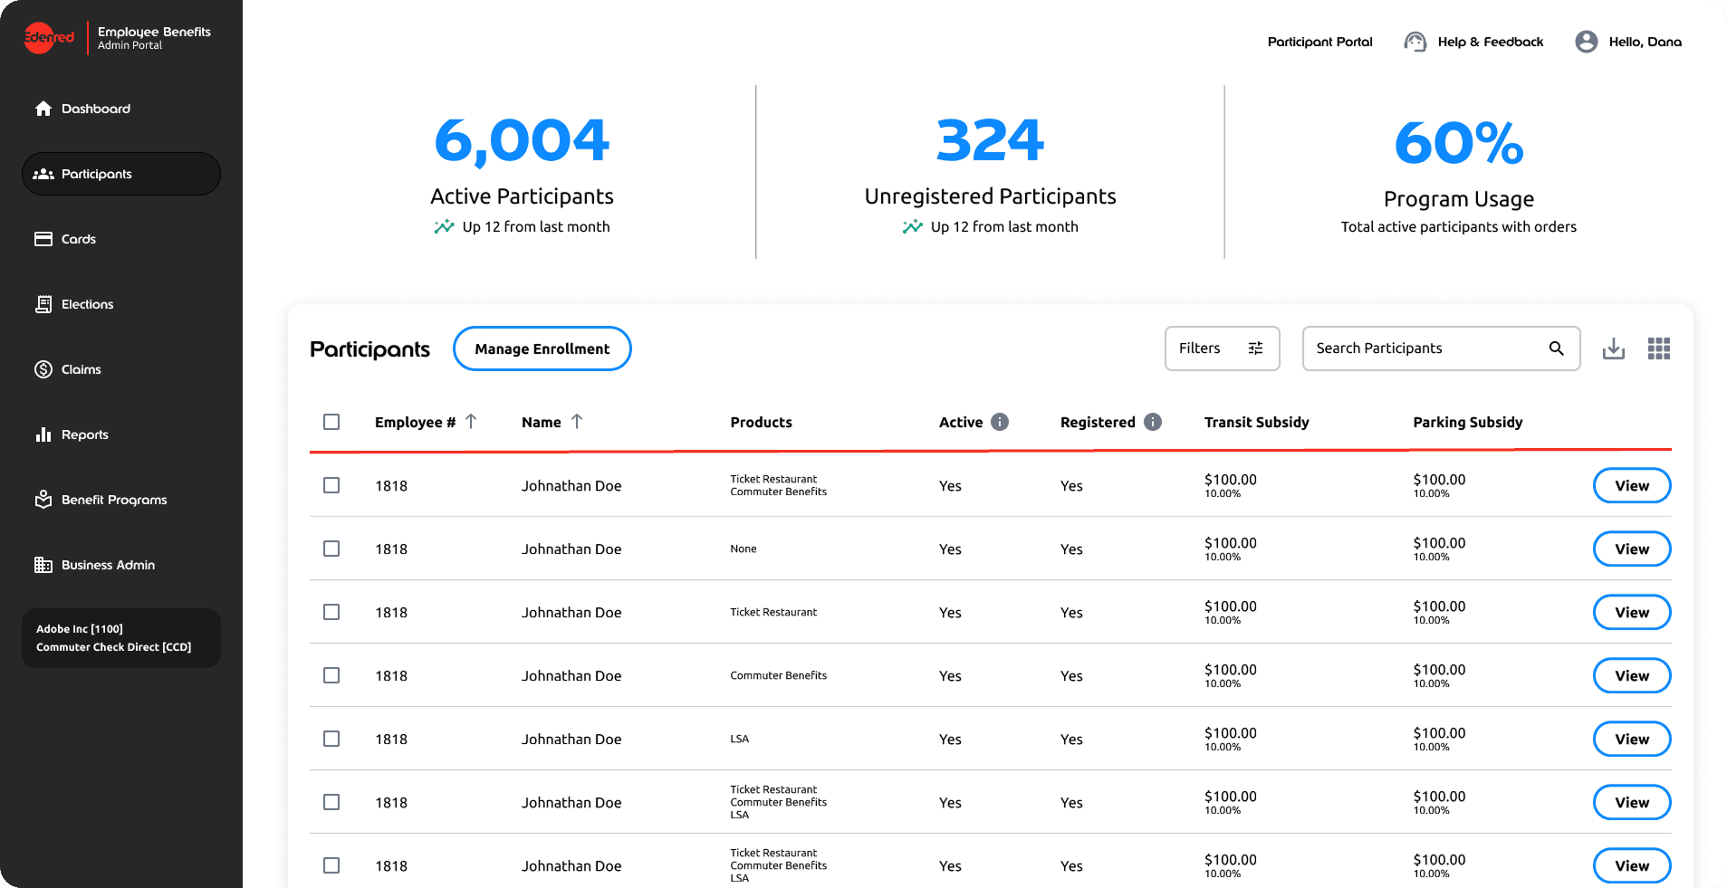The image size is (1727, 888).
Task: Click the search magnifier icon
Action: tap(1556, 349)
